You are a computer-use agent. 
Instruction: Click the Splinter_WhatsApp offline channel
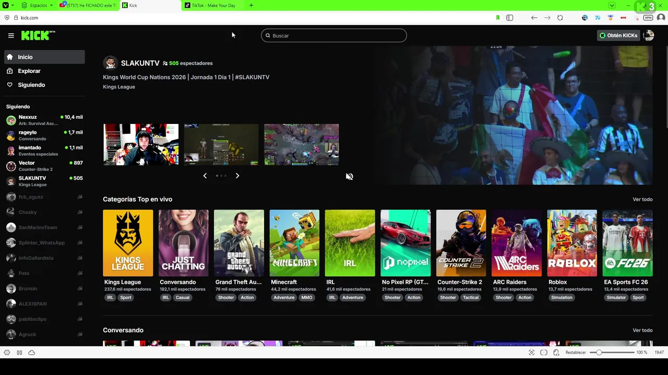pos(44,243)
